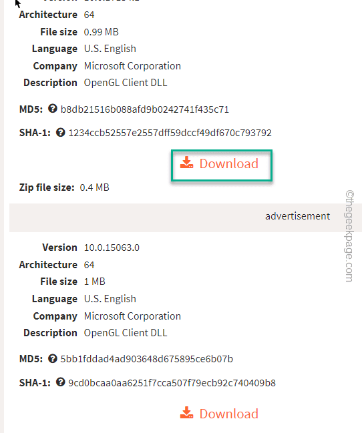The image size is (362, 433).
Task: Click the version number 10.0.15063.0
Action: [x=112, y=248]
